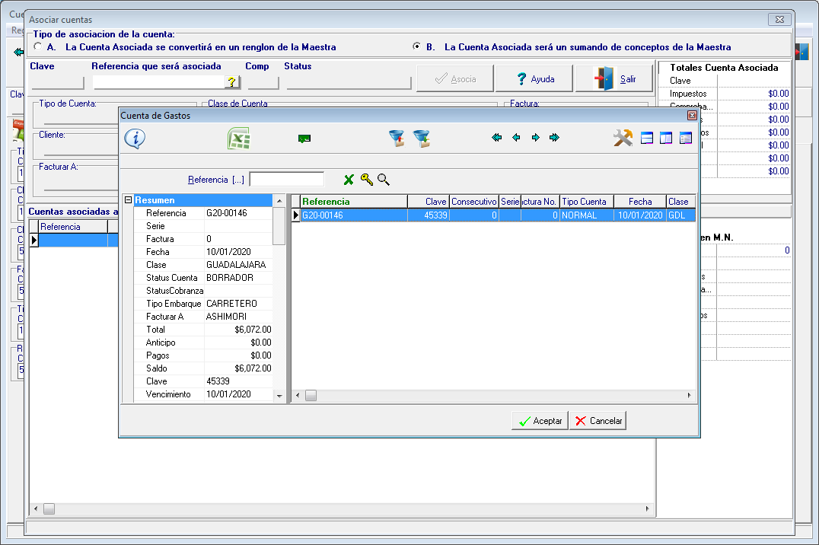Clear the search with the green X icon
This screenshot has width=819, height=545.
coord(349,180)
